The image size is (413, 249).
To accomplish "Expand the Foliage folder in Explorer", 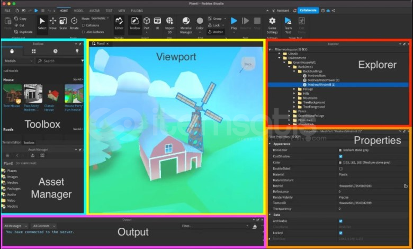I will tap(295, 89).
